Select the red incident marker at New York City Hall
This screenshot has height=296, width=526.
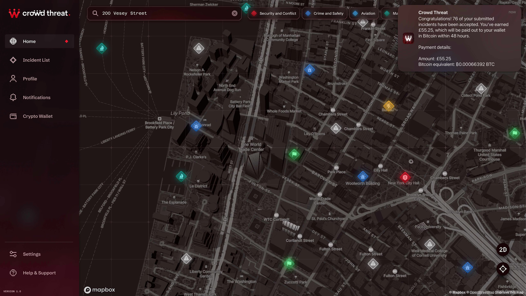click(x=405, y=177)
